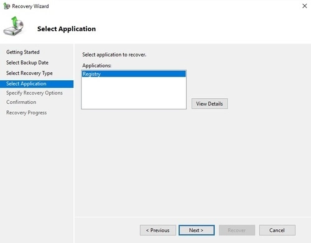Click the Recovery Progress step
This screenshot has width=311, height=243.
coord(27,112)
